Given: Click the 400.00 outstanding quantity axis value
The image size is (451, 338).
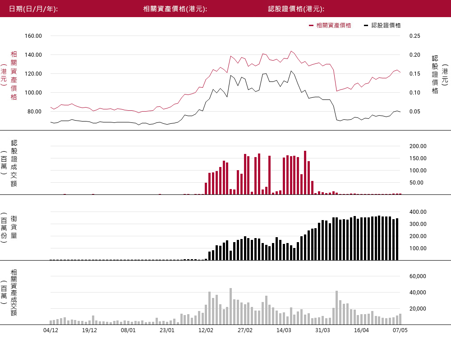Looking at the screenshot, I should [418, 212].
